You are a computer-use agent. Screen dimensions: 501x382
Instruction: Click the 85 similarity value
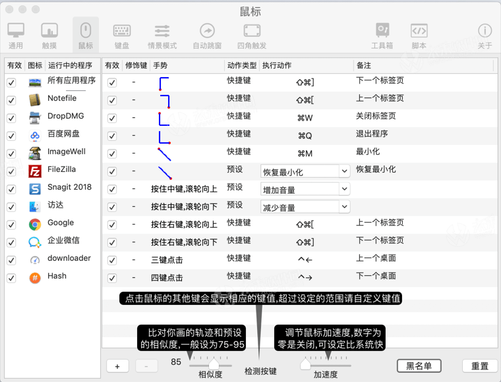[176, 362]
